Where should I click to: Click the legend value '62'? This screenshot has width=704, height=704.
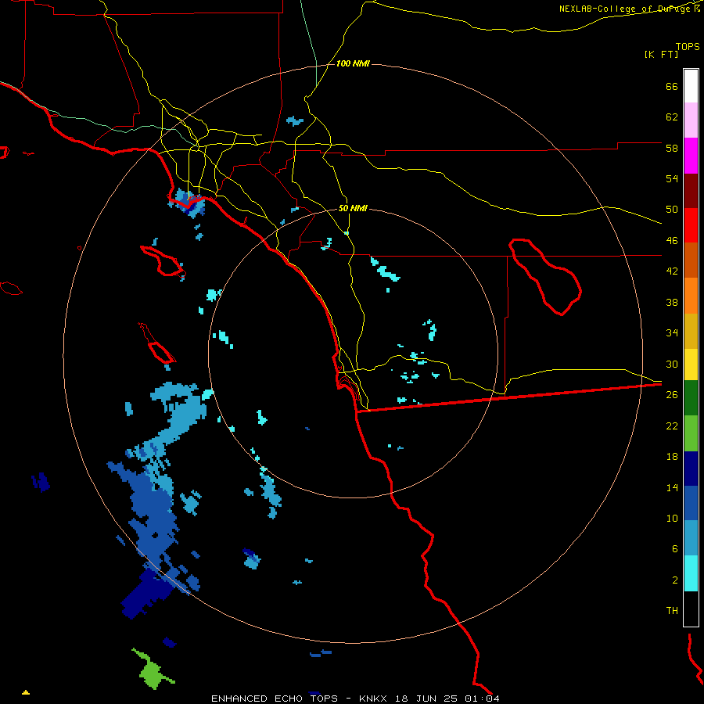[672, 117]
